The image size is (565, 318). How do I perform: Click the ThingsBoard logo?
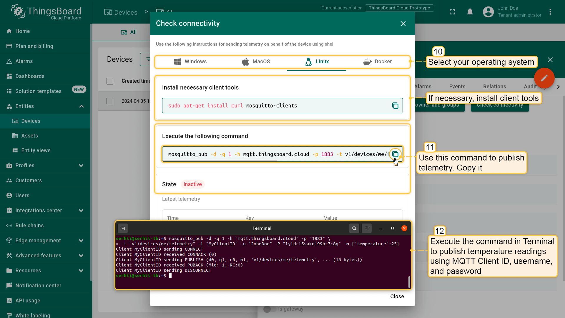tap(46, 12)
